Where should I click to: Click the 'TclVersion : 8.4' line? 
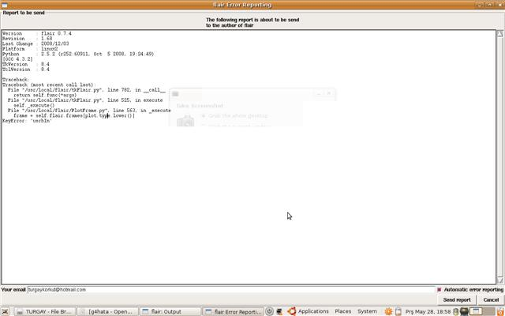tap(26, 70)
